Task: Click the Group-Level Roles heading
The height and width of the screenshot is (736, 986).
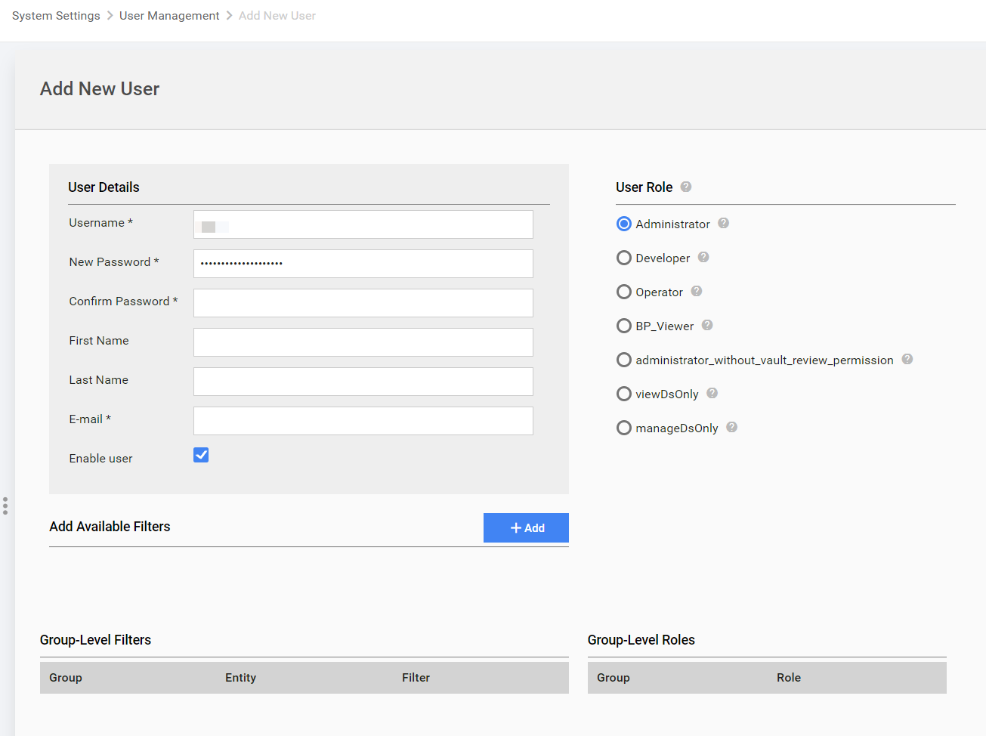Action: [641, 640]
